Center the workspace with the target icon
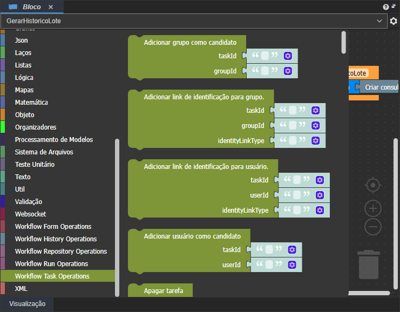400x312 pixels. point(373,185)
